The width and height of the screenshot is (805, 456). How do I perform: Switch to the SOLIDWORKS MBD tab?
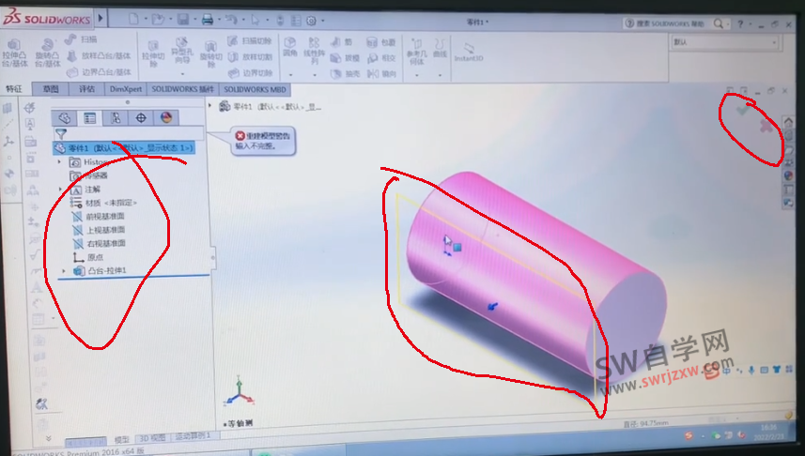click(255, 89)
